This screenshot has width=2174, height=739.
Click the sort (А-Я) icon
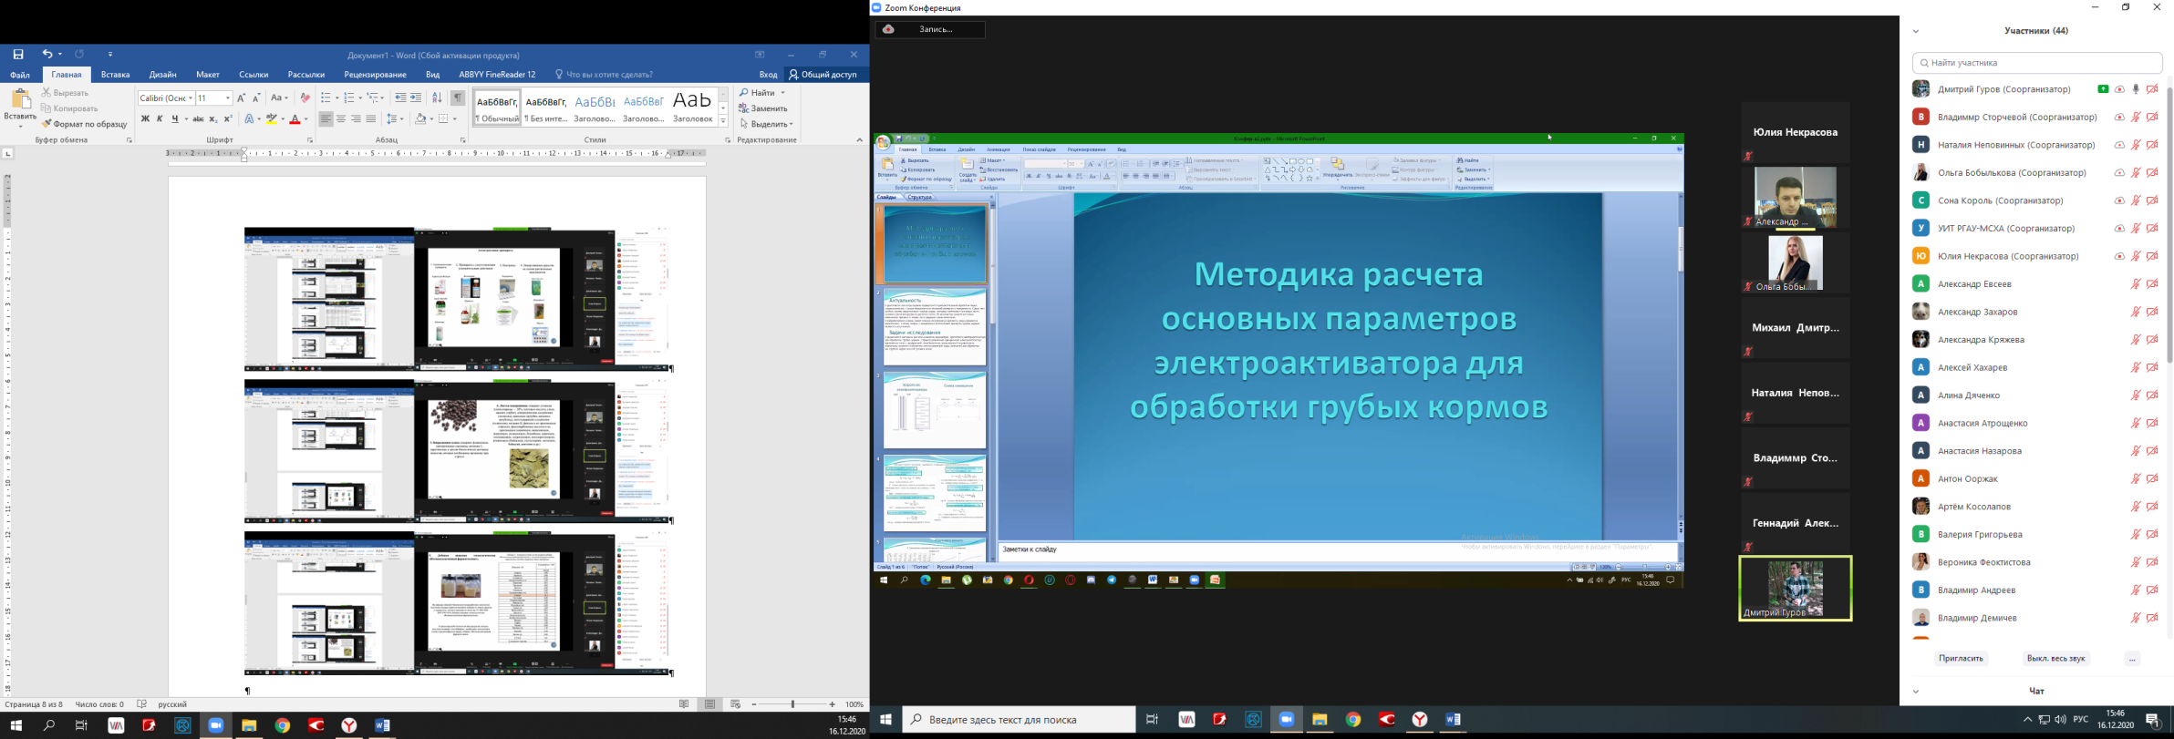[x=437, y=98]
